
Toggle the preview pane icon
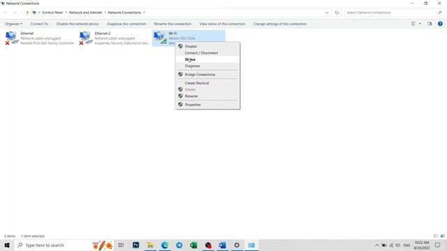[430, 24]
